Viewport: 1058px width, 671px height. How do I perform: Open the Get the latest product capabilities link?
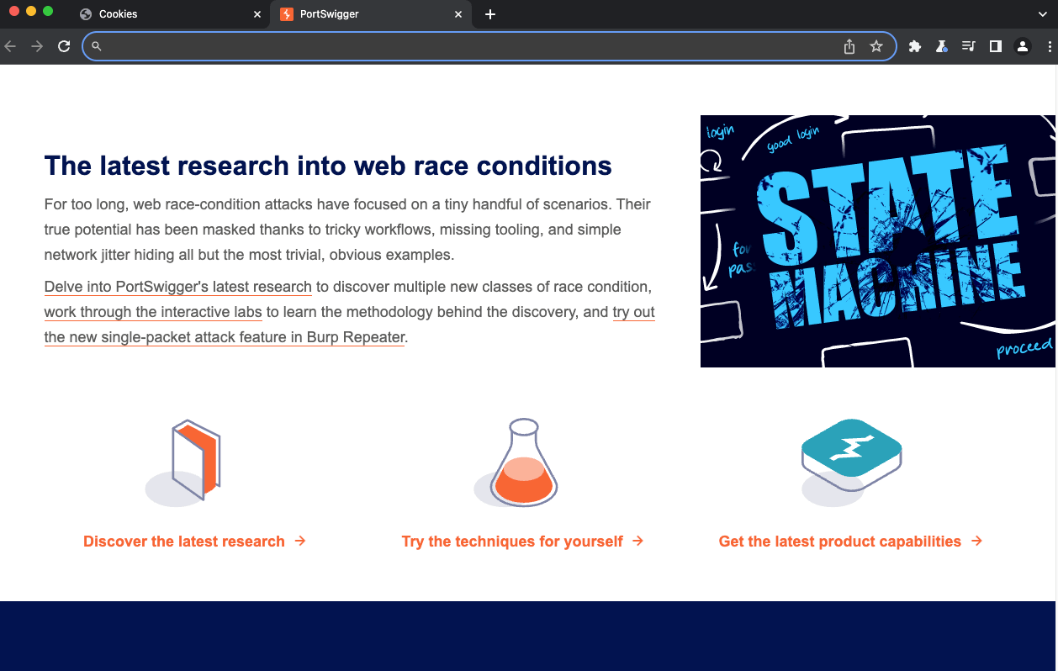click(x=850, y=542)
